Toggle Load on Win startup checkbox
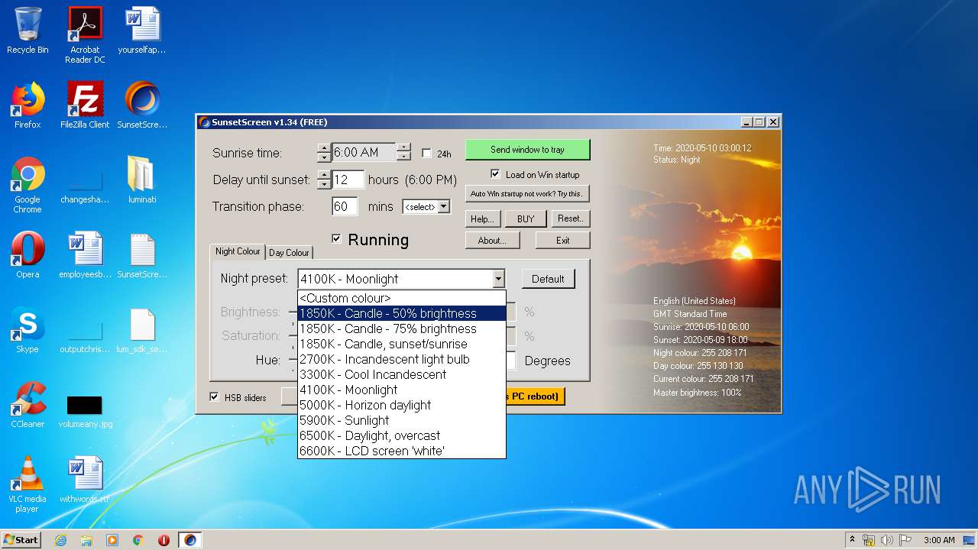The image size is (978, 550). click(495, 174)
